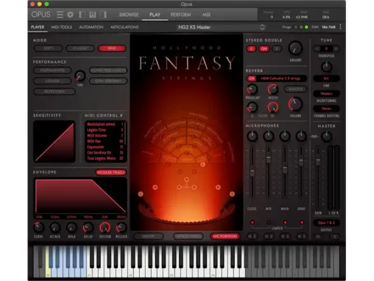Toggle the right sidebar panel icon
The image size is (374, 281).
tap(103, 15)
